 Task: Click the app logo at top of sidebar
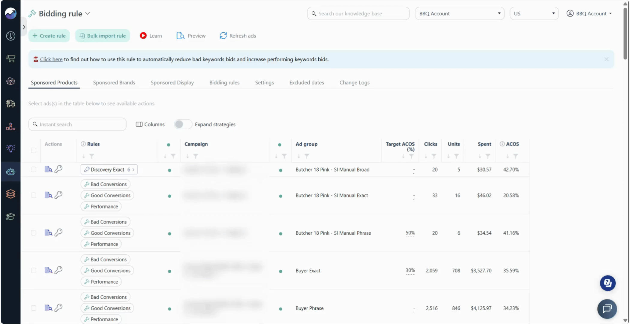point(11,13)
